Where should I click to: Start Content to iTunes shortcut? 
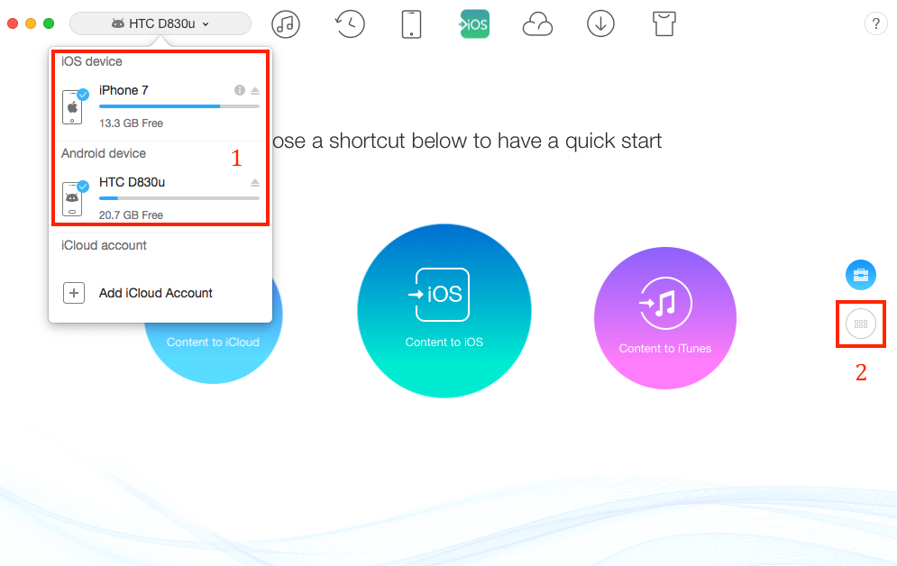tap(664, 318)
